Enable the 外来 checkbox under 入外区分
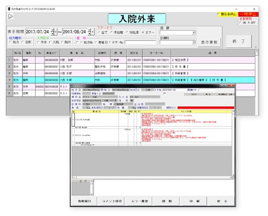268x216 pixels. click(x=38, y=42)
